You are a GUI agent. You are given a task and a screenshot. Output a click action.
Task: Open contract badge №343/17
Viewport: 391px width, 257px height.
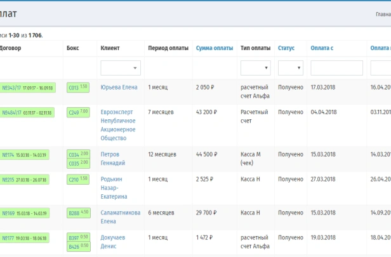[x=27, y=88]
